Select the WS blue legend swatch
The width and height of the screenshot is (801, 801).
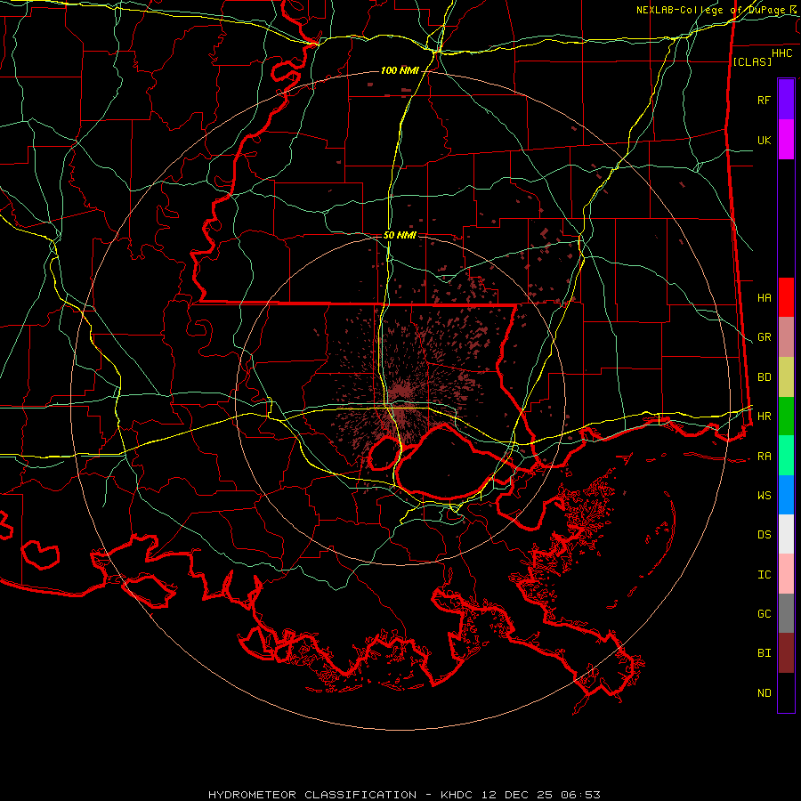pos(786,495)
